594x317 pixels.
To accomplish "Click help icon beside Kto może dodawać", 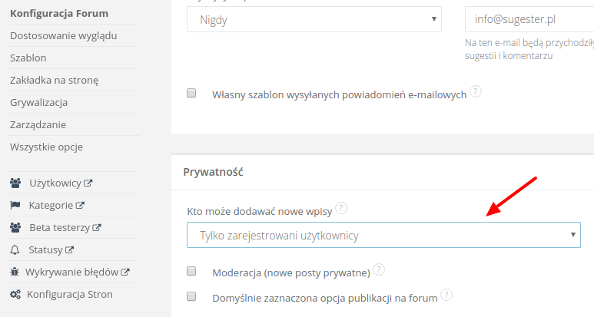I will pyautogui.click(x=341, y=208).
